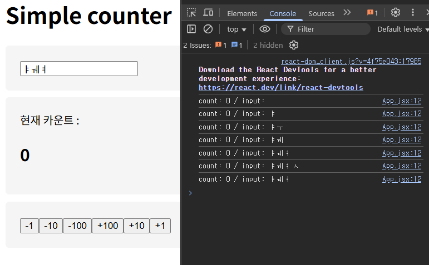Click the '2 Issues:' label
The image size is (429, 265).
pos(197,46)
